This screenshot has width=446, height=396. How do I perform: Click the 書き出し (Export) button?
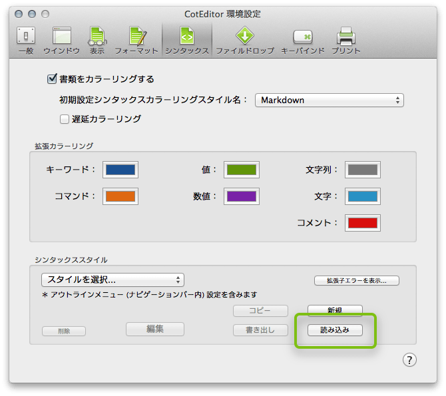click(x=260, y=330)
